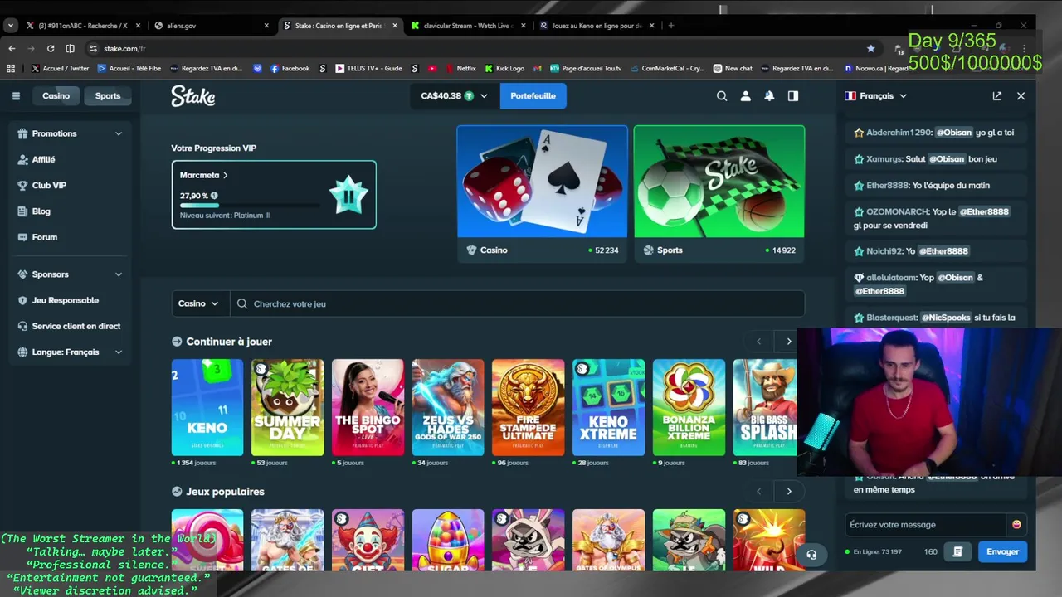Switch to the aliens.gov browser tab
The height and width of the screenshot is (597, 1062).
(x=212, y=26)
